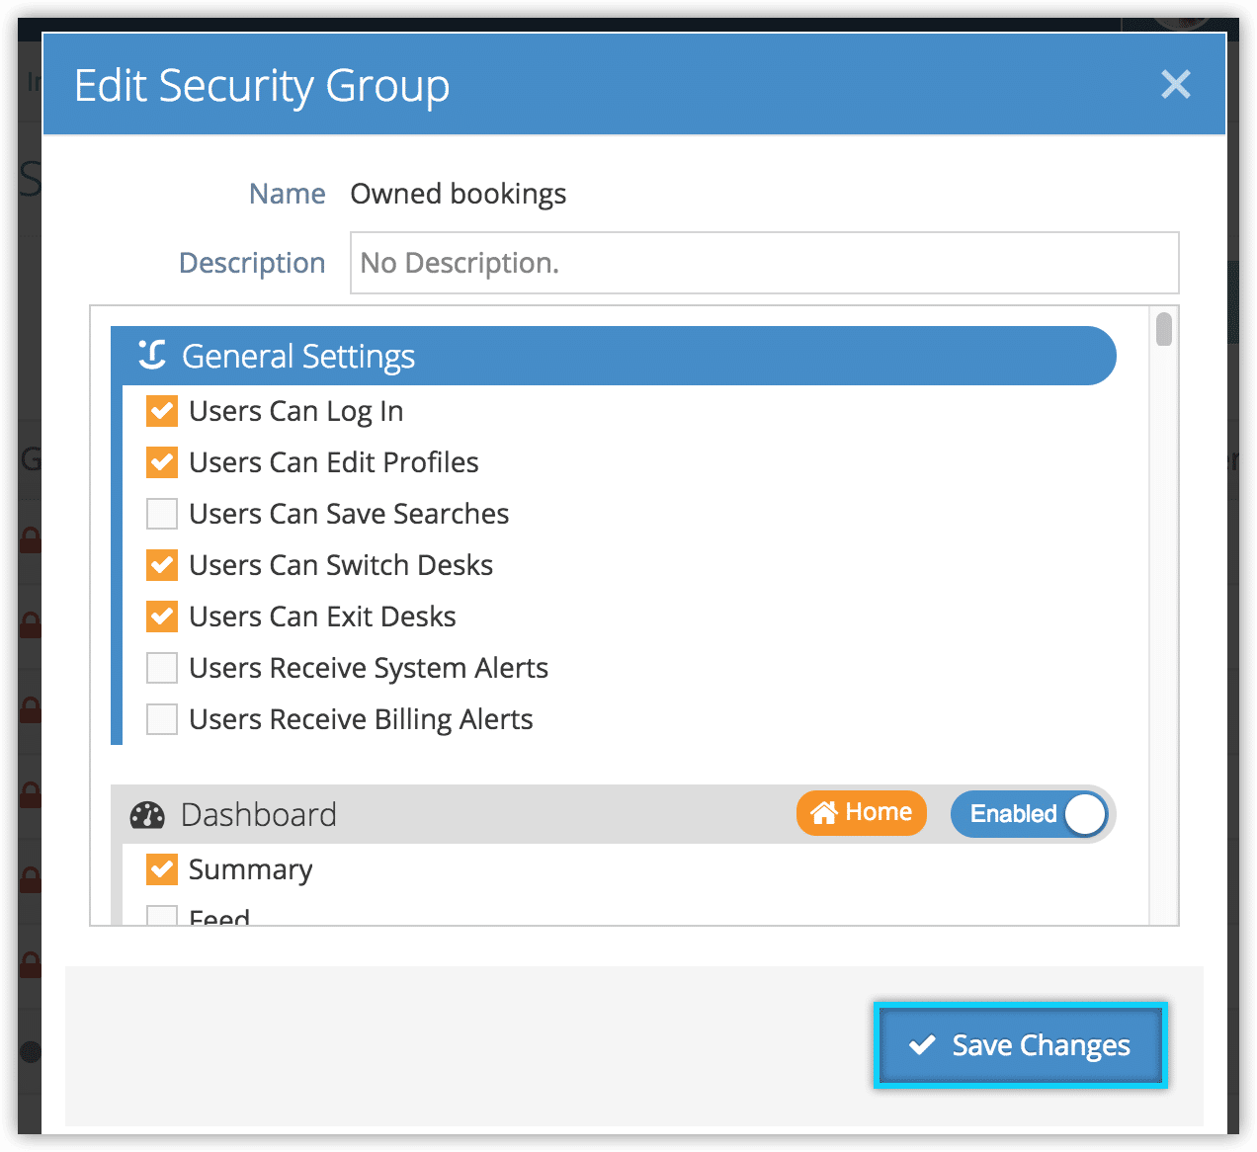The image size is (1257, 1152).
Task: Collapse the General Settings section header
Action: point(613,356)
